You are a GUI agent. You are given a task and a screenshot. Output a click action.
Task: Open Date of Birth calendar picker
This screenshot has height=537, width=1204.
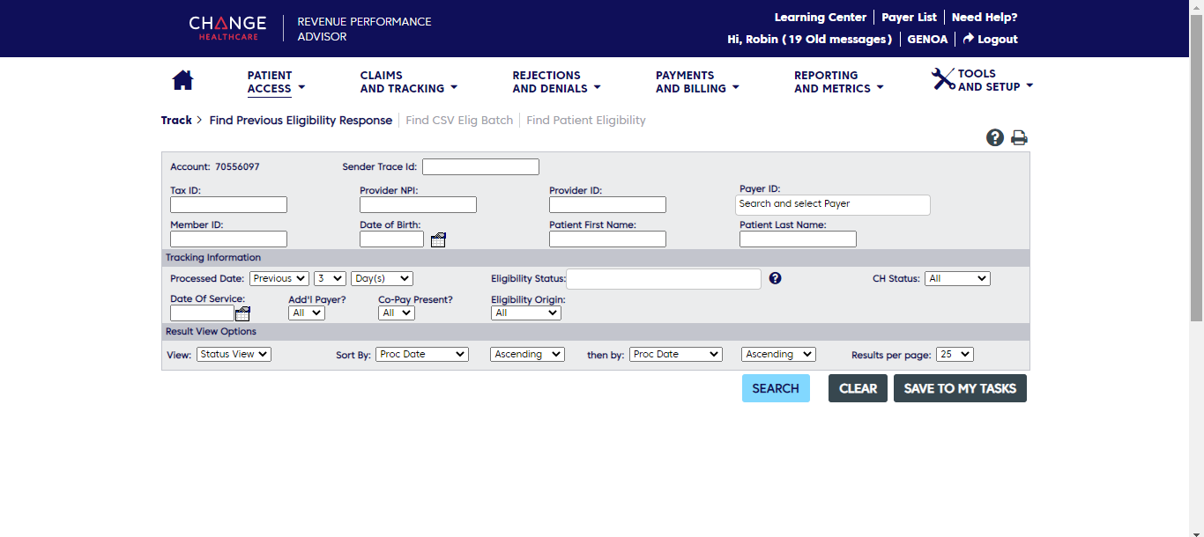[x=438, y=239]
